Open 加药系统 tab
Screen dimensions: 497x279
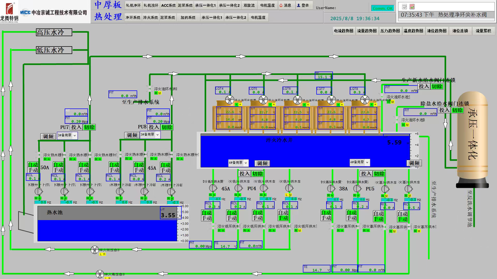click(x=188, y=18)
